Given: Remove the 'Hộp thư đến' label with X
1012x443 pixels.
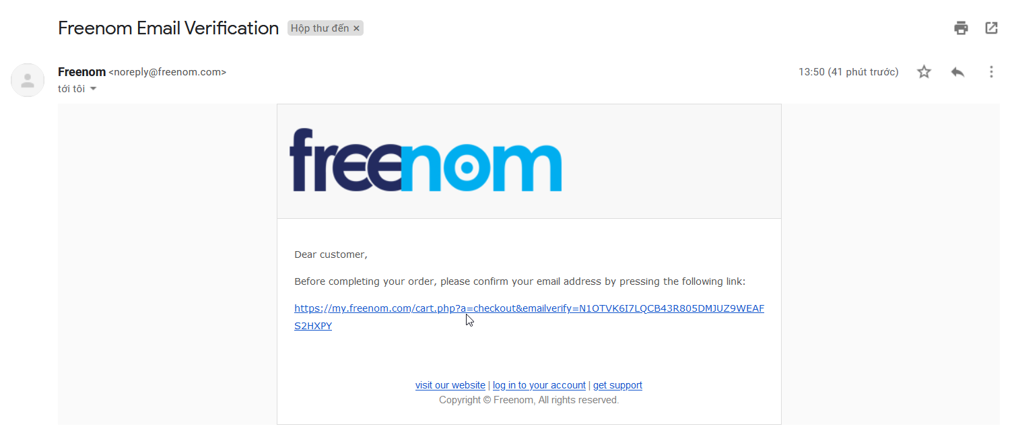Looking at the screenshot, I should (x=356, y=28).
